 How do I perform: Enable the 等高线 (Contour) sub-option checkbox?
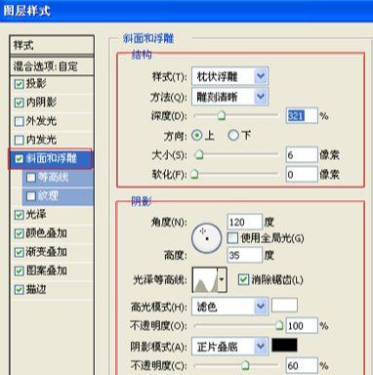point(31,178)
